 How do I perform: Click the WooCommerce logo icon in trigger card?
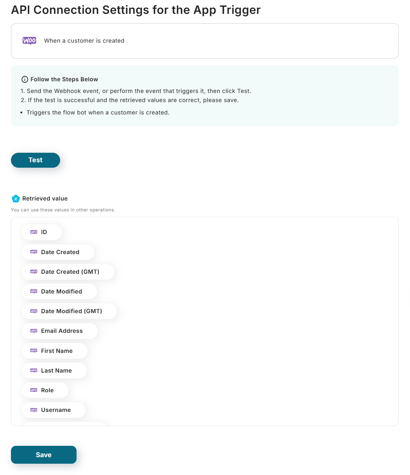pyautogui.click(x=29, y=40)
